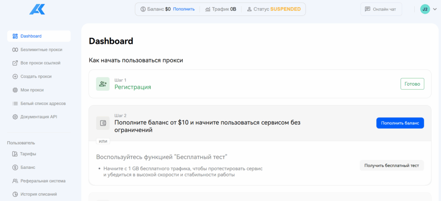The height and width of the screenshot is (201, 441).
Task: Open История списаний page
Action: point(39,194)
